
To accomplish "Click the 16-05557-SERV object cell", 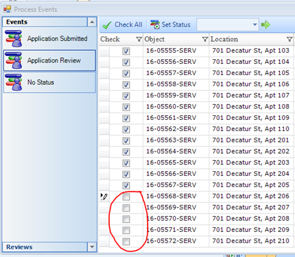I will click(x=176, y=73).
